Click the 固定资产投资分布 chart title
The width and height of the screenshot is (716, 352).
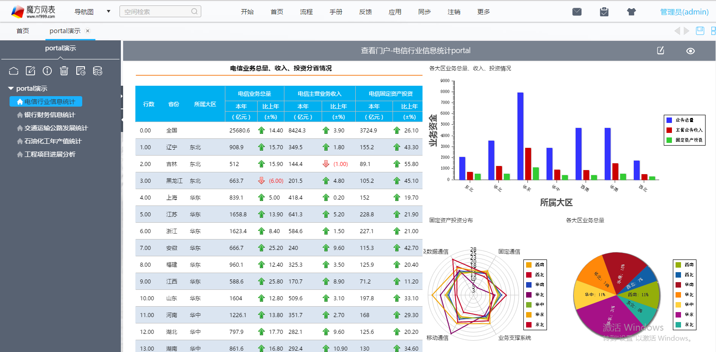[451, 220]
